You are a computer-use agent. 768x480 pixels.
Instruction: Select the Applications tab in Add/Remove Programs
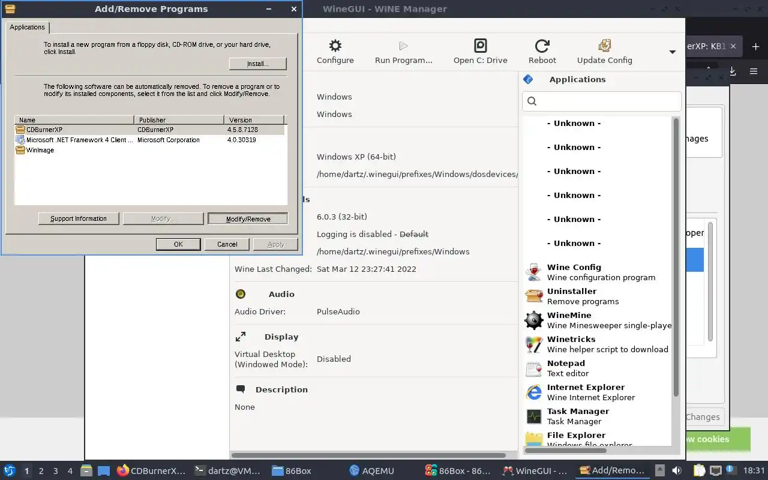[27, 27]
